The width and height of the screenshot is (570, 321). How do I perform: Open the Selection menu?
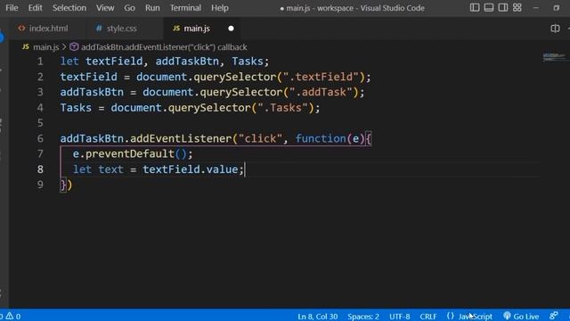(x=69, y=8)
